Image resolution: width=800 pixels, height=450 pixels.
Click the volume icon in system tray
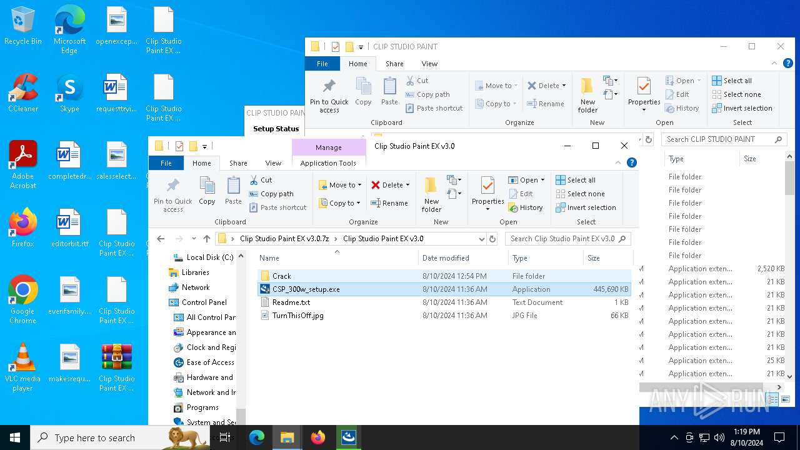(x=719, y=437)
